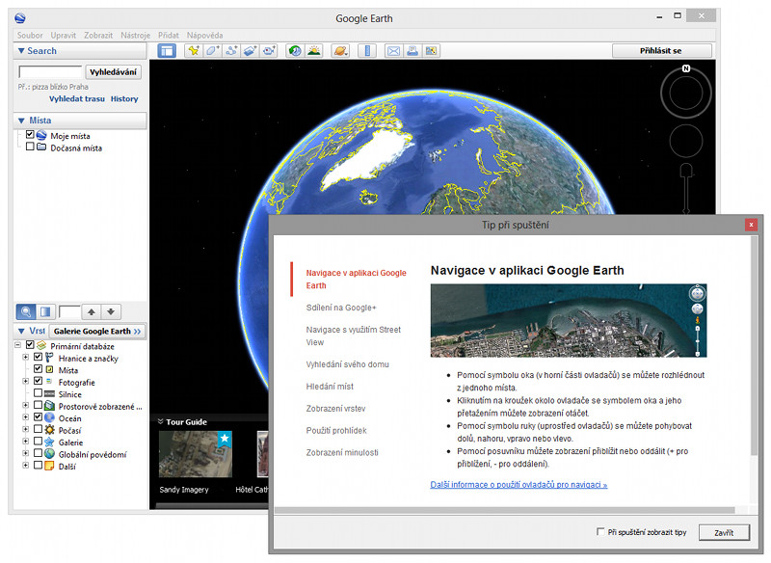Viewport: 771px width, 563px height.
Task: Switch planets using the Saturn icon
Action: [x=340, y=51]
